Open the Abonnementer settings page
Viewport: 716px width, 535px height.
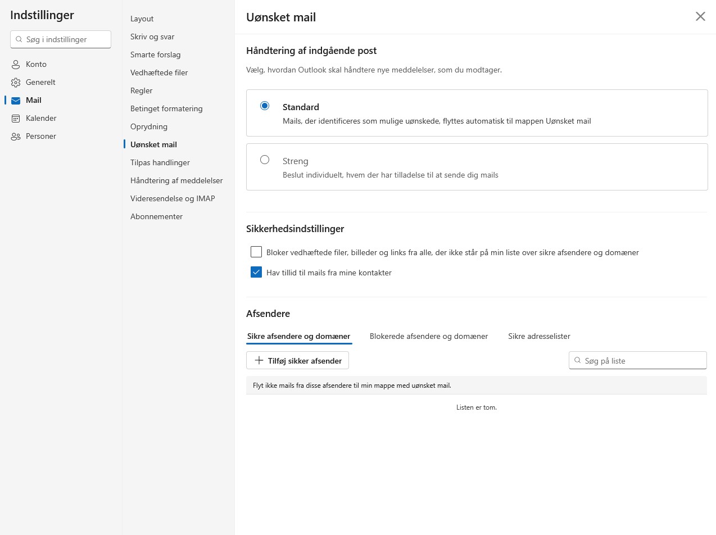[156, 216]
